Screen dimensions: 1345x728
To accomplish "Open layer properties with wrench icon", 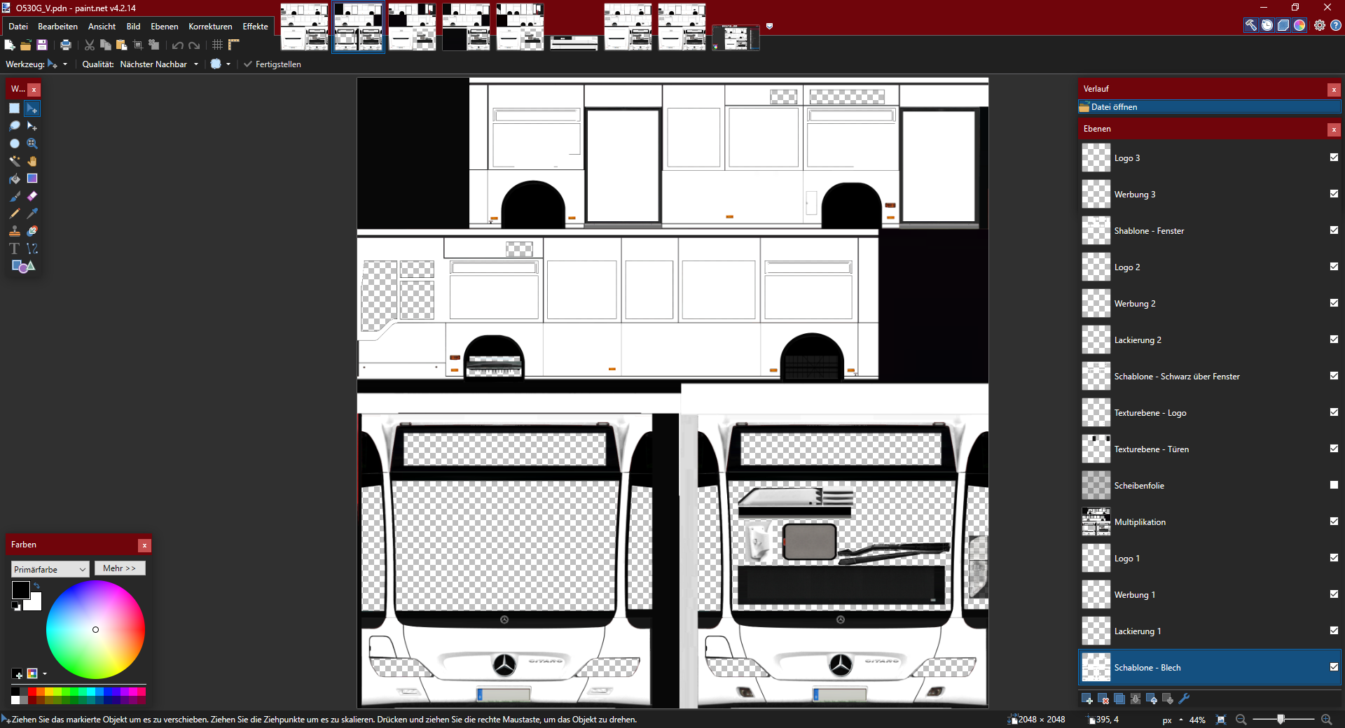I will [x=1185, y=699].
